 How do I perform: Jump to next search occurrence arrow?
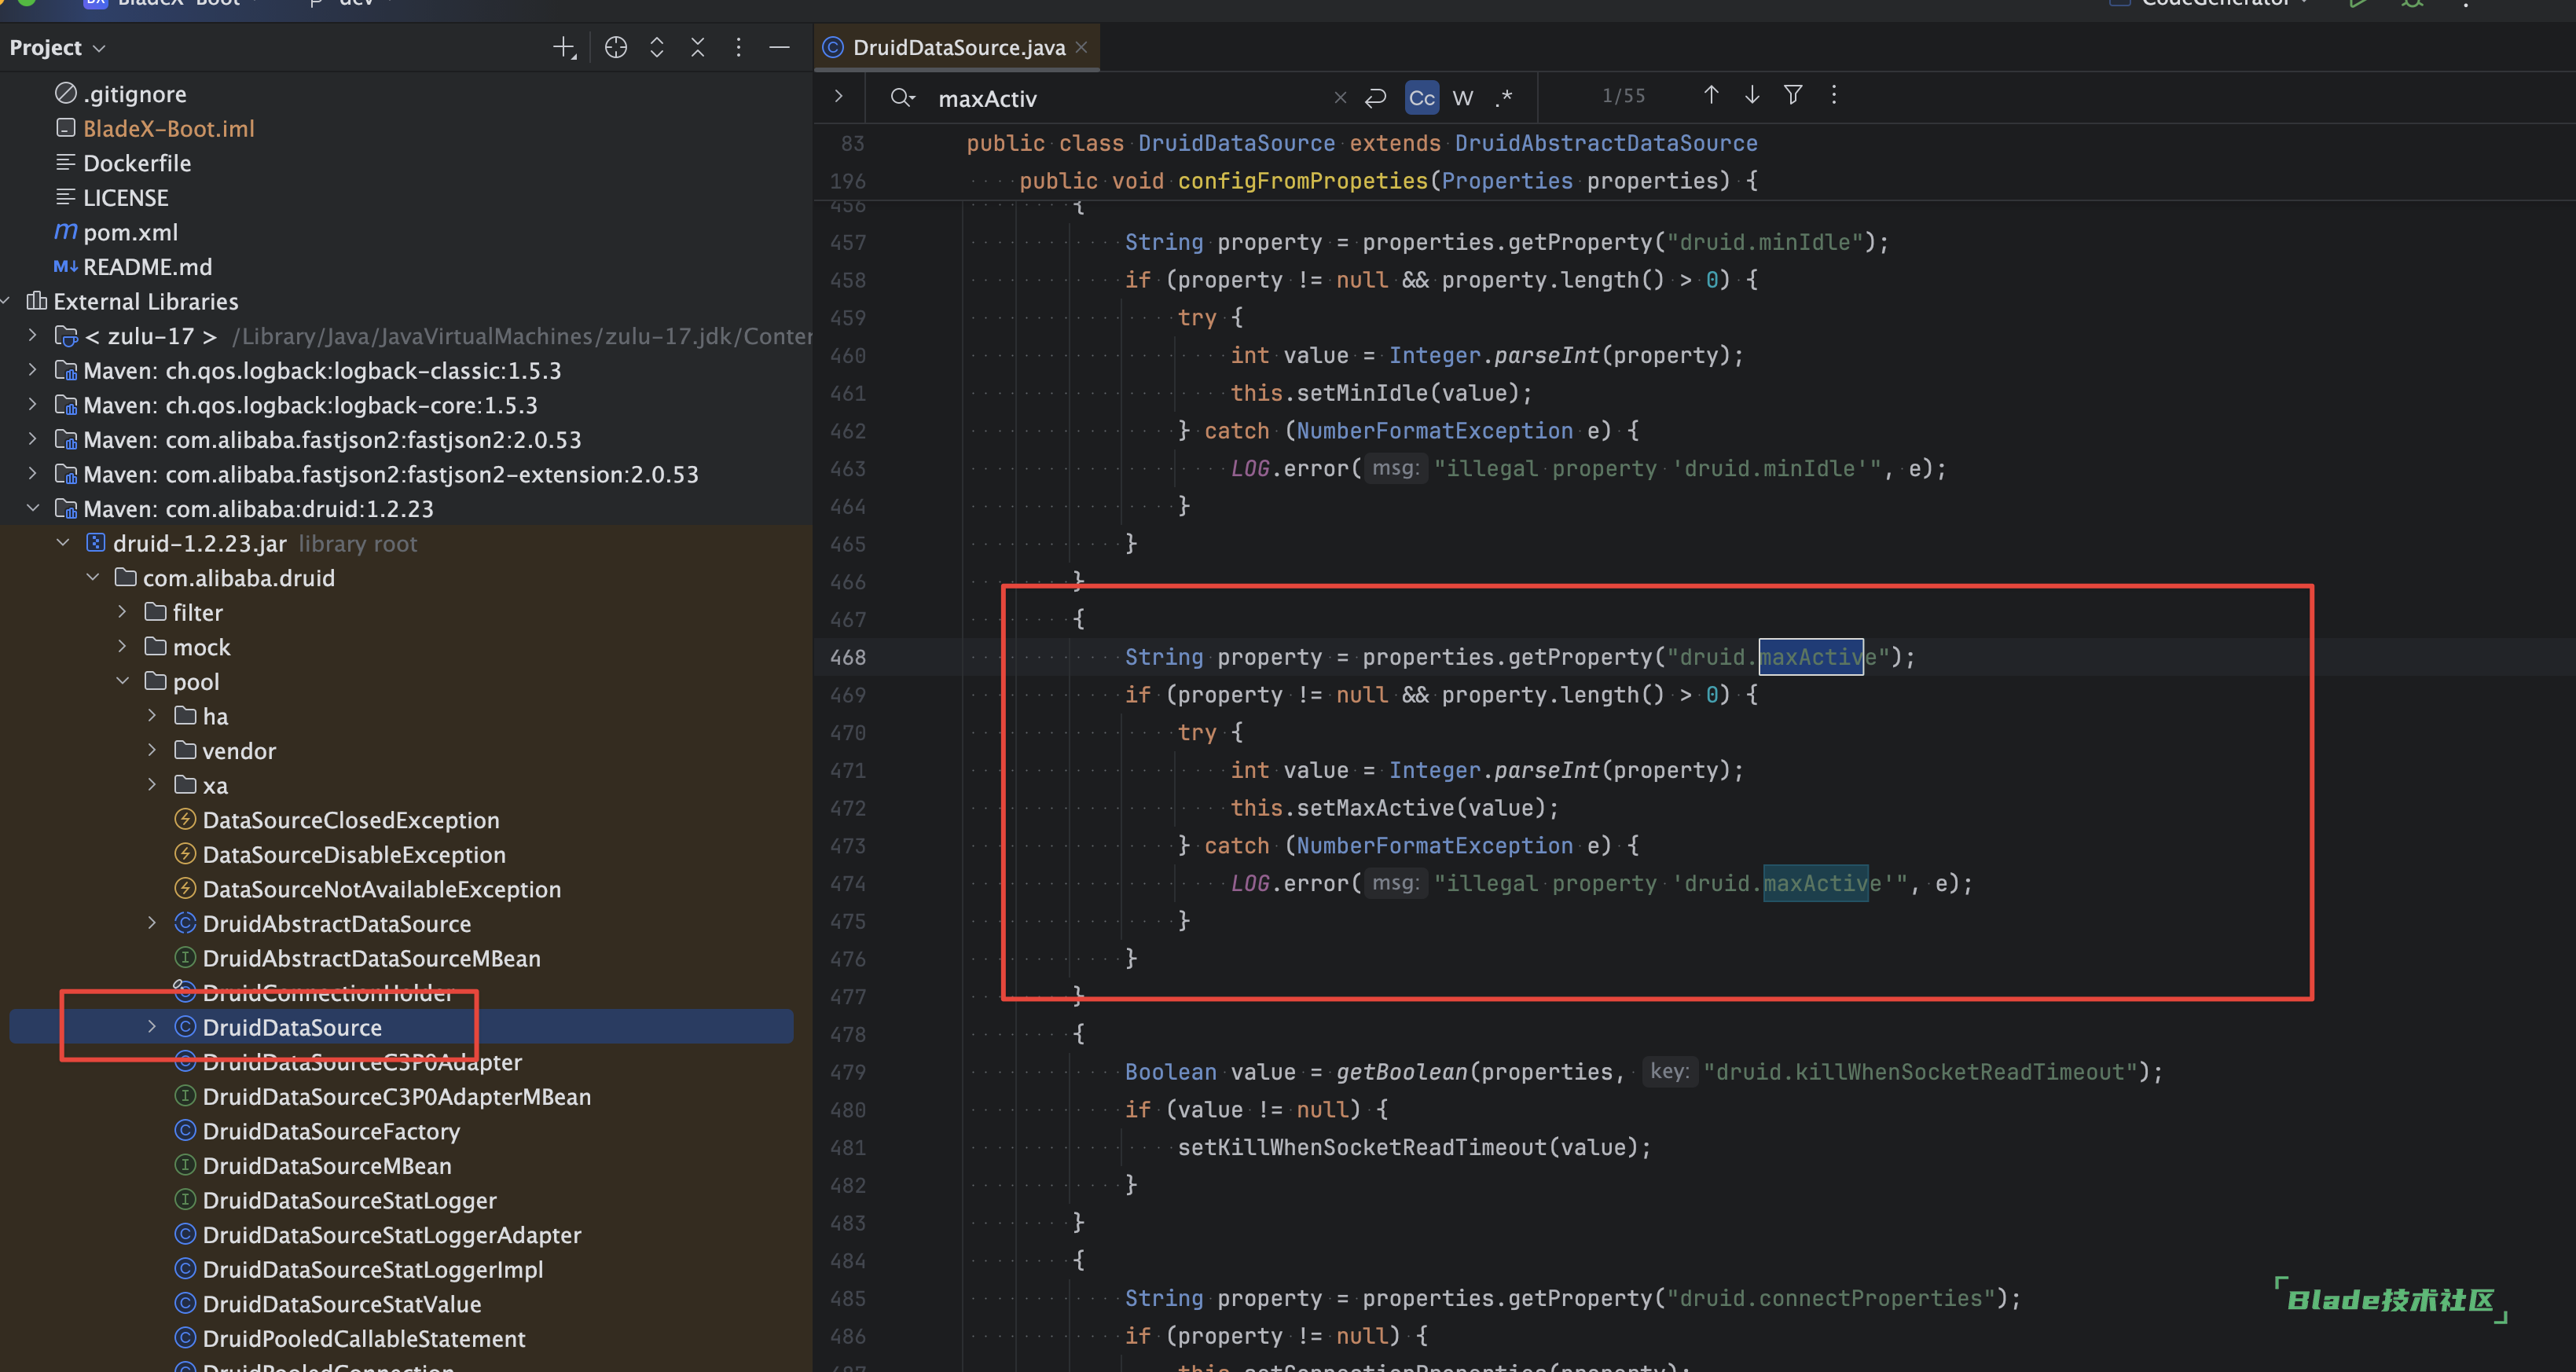click(1752, 95)
